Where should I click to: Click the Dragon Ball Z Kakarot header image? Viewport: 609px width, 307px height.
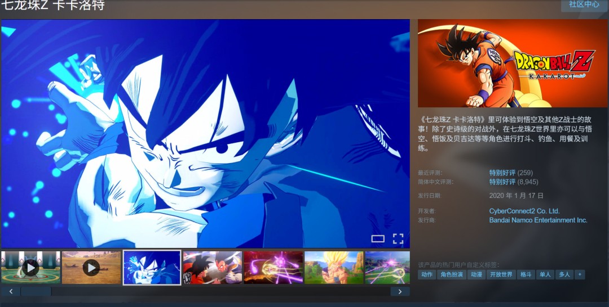[513, 64]
